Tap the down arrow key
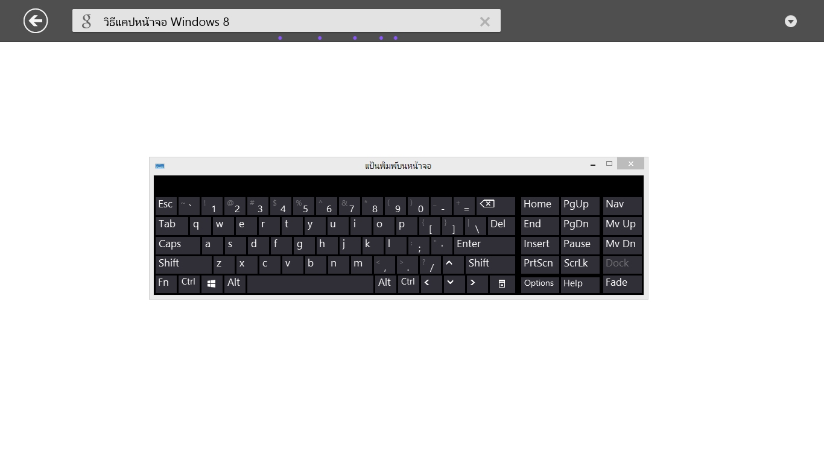This screenshot has width=824, height=463. point(454,284)
